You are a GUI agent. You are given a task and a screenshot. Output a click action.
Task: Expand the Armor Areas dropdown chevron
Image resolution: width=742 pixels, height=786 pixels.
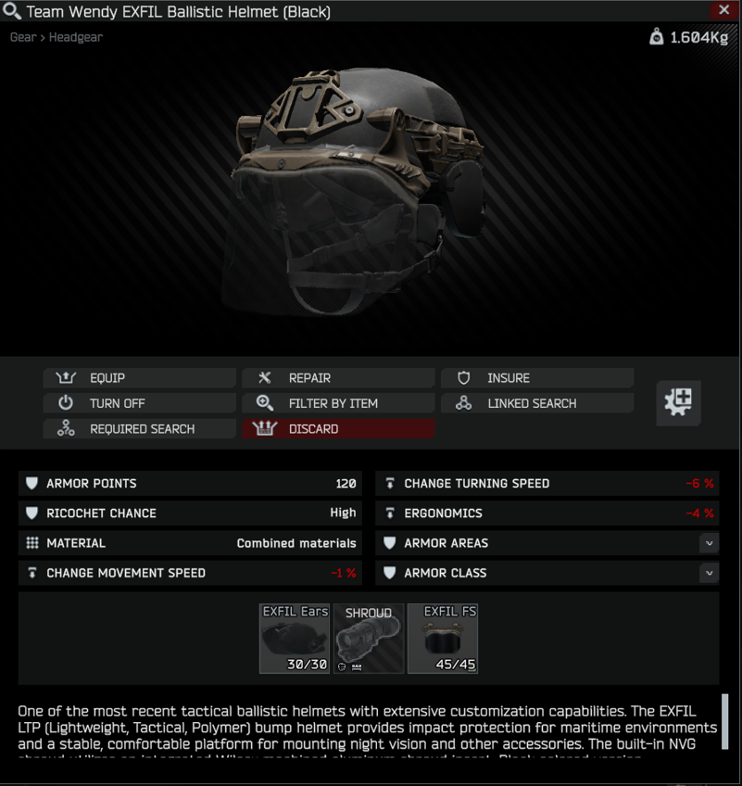(709, 543)
